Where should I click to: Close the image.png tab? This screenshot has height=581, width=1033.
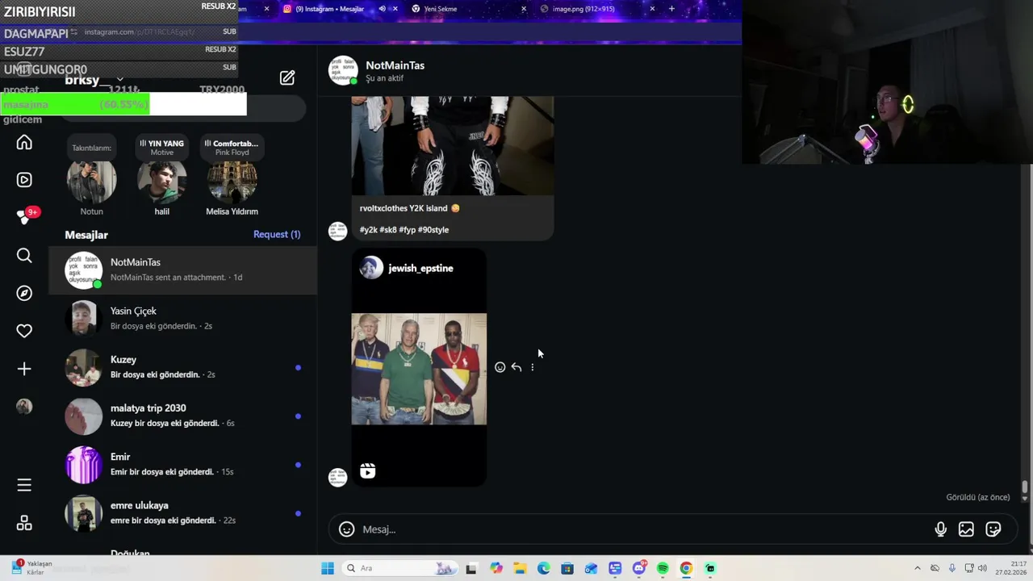point(653,9)
